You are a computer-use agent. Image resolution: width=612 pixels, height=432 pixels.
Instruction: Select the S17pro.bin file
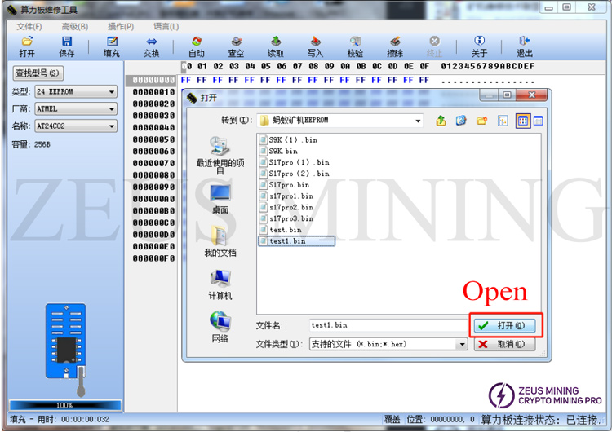(289, 185)
